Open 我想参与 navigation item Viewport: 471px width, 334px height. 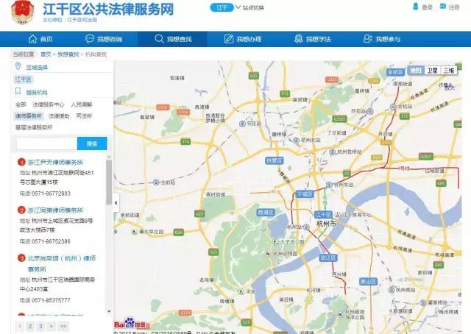(382, 39)
